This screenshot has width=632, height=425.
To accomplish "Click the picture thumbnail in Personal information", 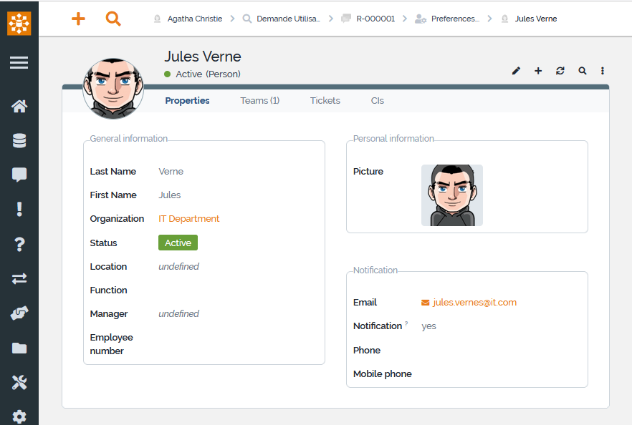I will pyautogui.click(x=451, y=195).
